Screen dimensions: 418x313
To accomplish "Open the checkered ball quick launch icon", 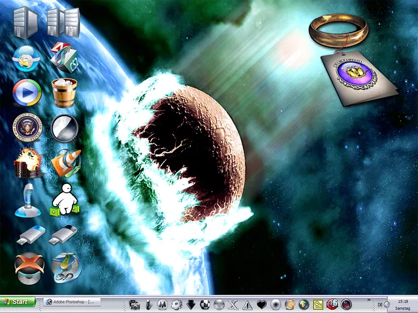I will click(x=204, y=305).
